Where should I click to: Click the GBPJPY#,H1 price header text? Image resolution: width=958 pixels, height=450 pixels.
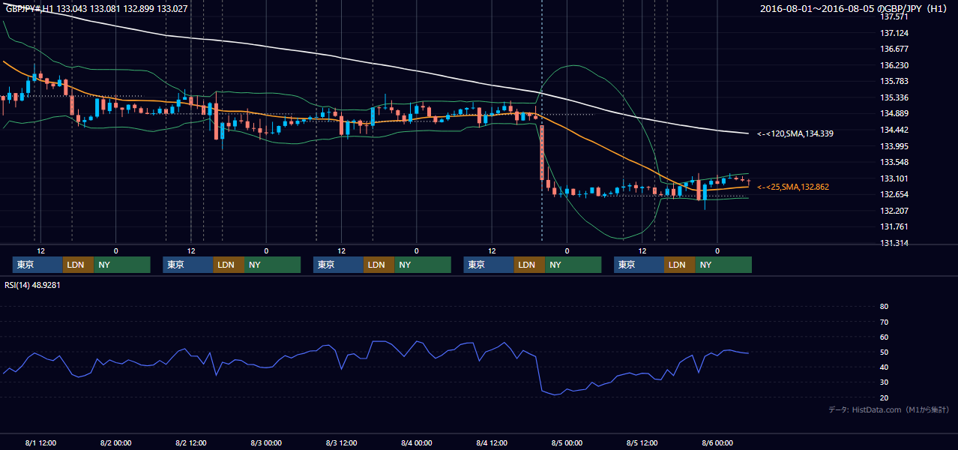[97, 9]
